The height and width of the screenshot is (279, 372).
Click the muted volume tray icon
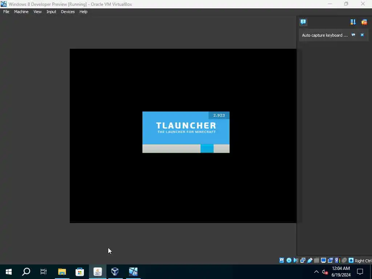coord(325,272)
